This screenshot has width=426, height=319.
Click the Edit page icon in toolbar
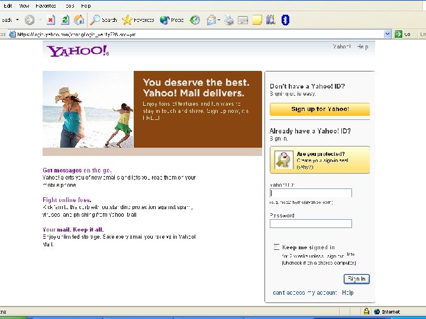coord(243,20)
